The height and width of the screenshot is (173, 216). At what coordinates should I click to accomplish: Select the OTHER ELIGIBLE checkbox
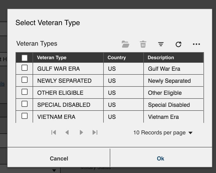[x=25, y=92]
